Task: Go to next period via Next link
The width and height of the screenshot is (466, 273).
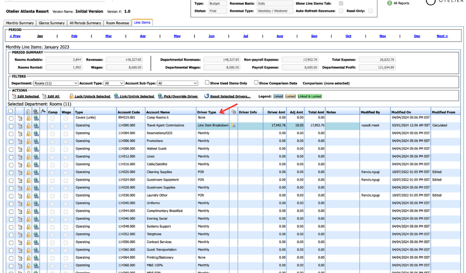Action: pyautogui.click(x=442, y=36)
